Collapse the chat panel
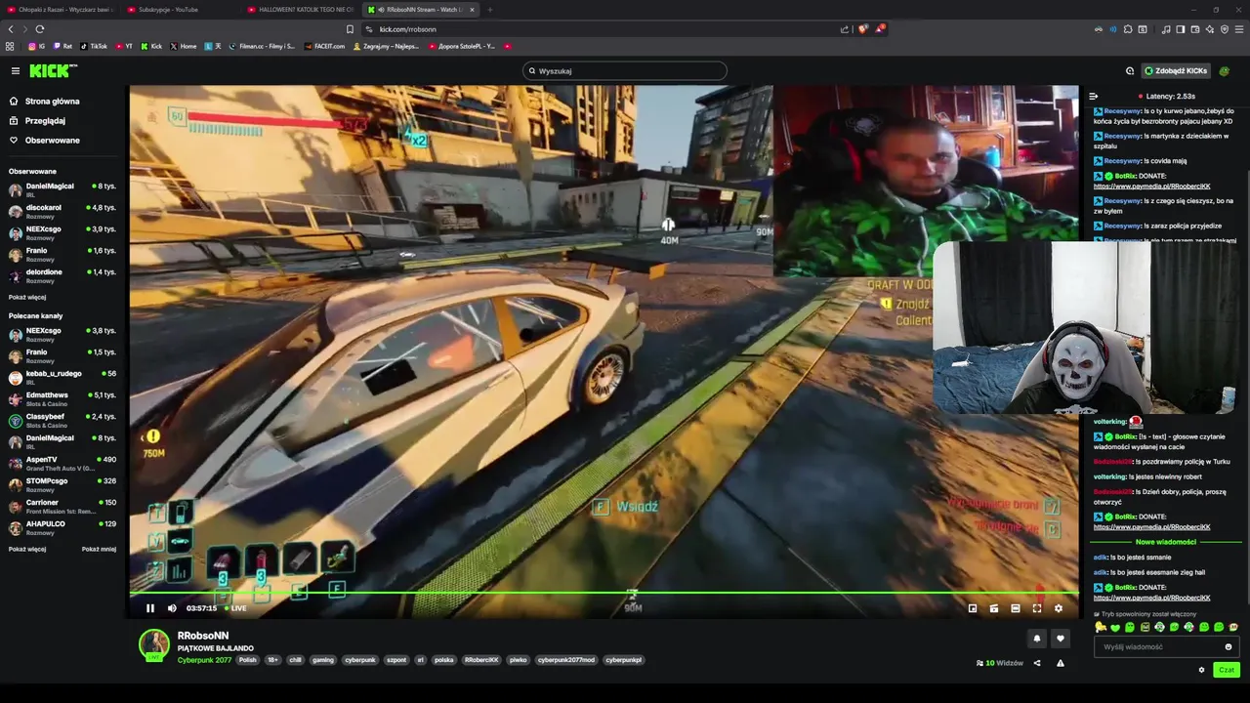The image size is (1250, 703). pos(1093,96)
